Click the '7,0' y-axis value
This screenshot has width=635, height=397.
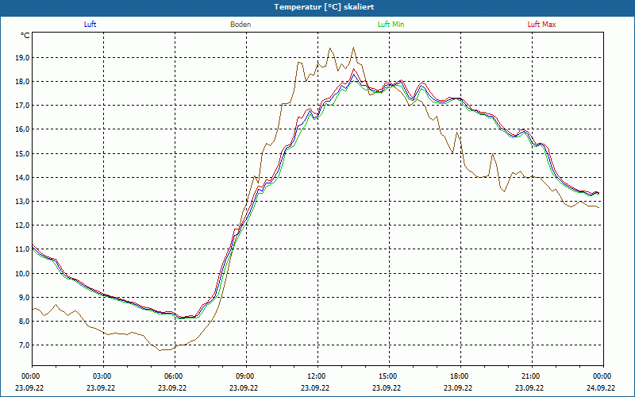25,345
